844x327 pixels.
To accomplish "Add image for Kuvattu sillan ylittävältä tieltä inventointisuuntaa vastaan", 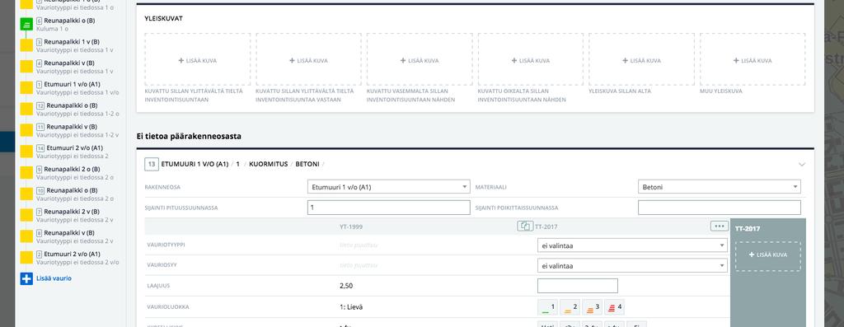I will tap(308, 59).
